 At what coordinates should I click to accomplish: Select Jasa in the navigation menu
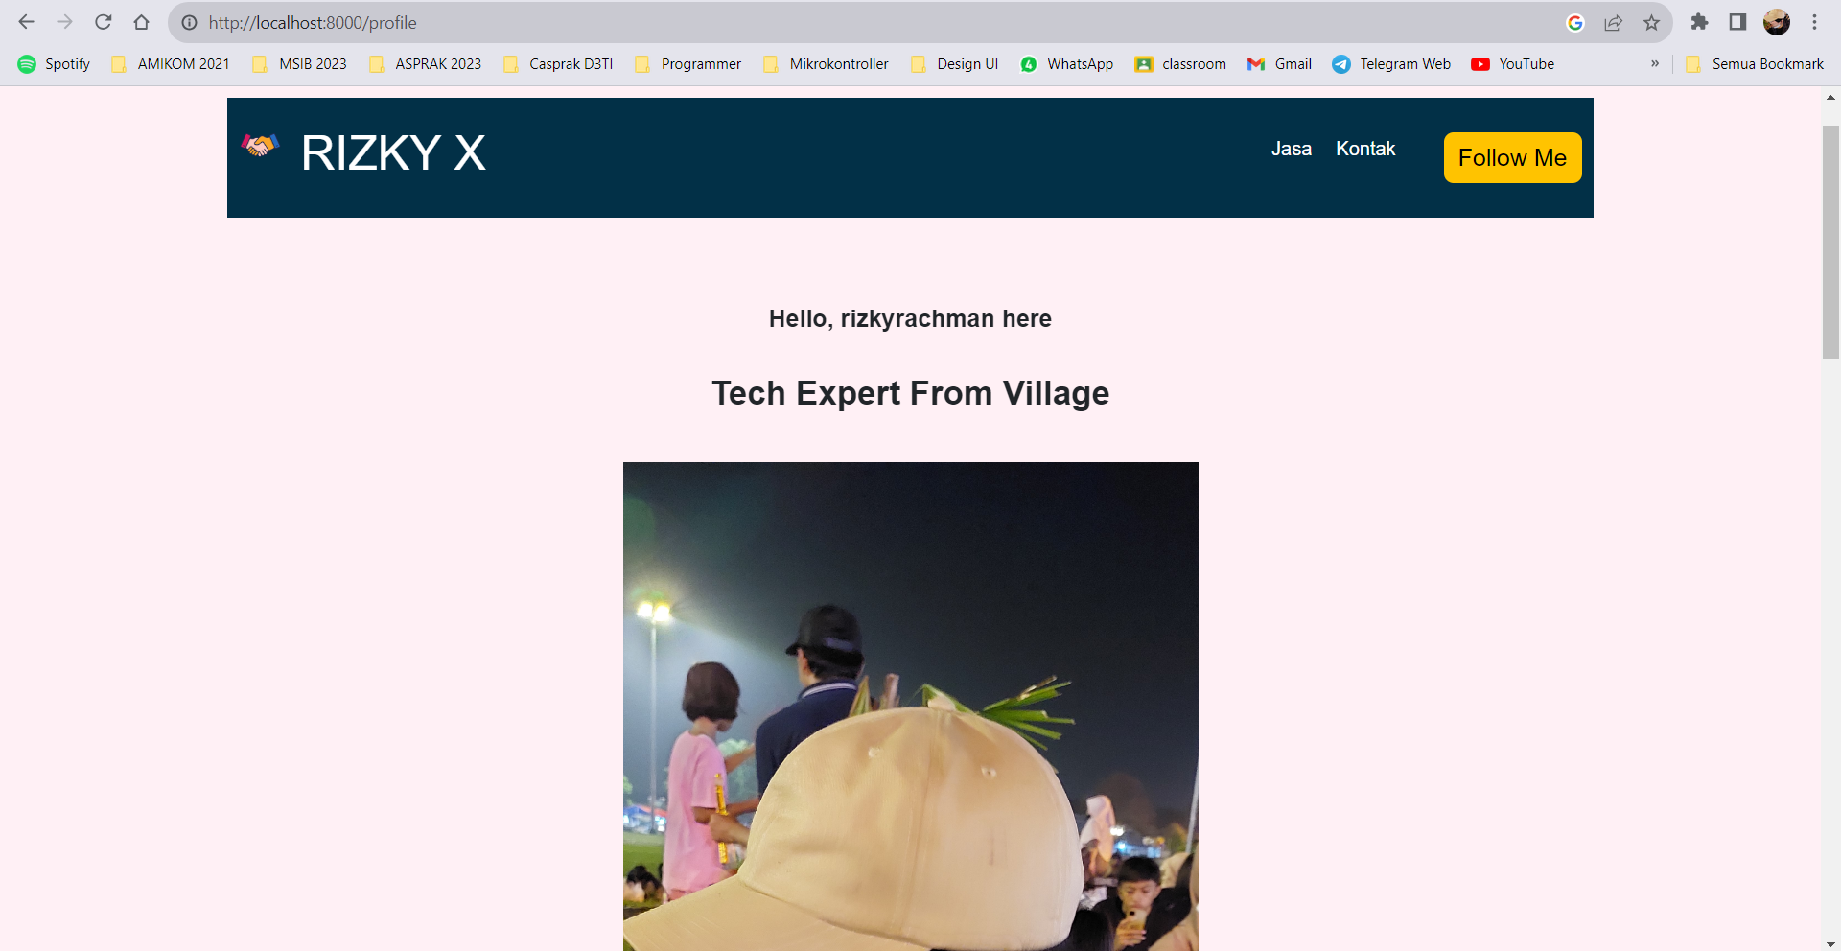point(1291,149)
